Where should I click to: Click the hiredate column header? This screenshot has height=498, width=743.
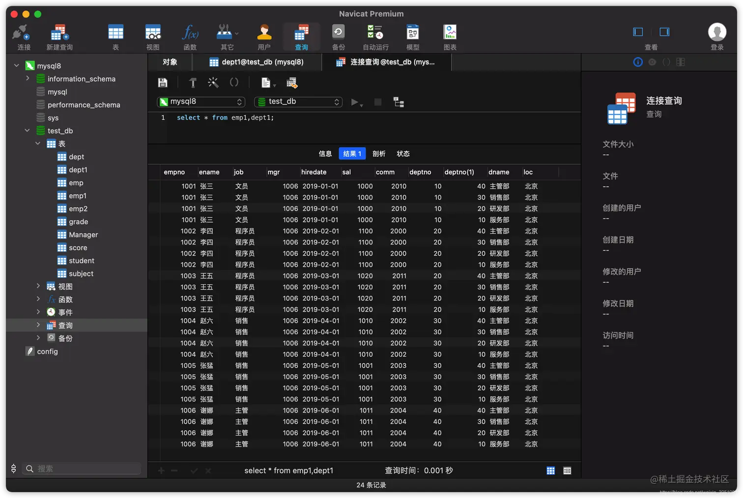pyautogui.click(x=314, y=172)
